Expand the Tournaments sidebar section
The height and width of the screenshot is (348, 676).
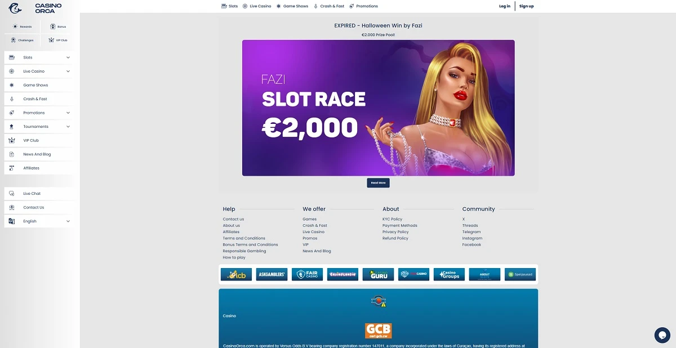(x=39, y=127)
